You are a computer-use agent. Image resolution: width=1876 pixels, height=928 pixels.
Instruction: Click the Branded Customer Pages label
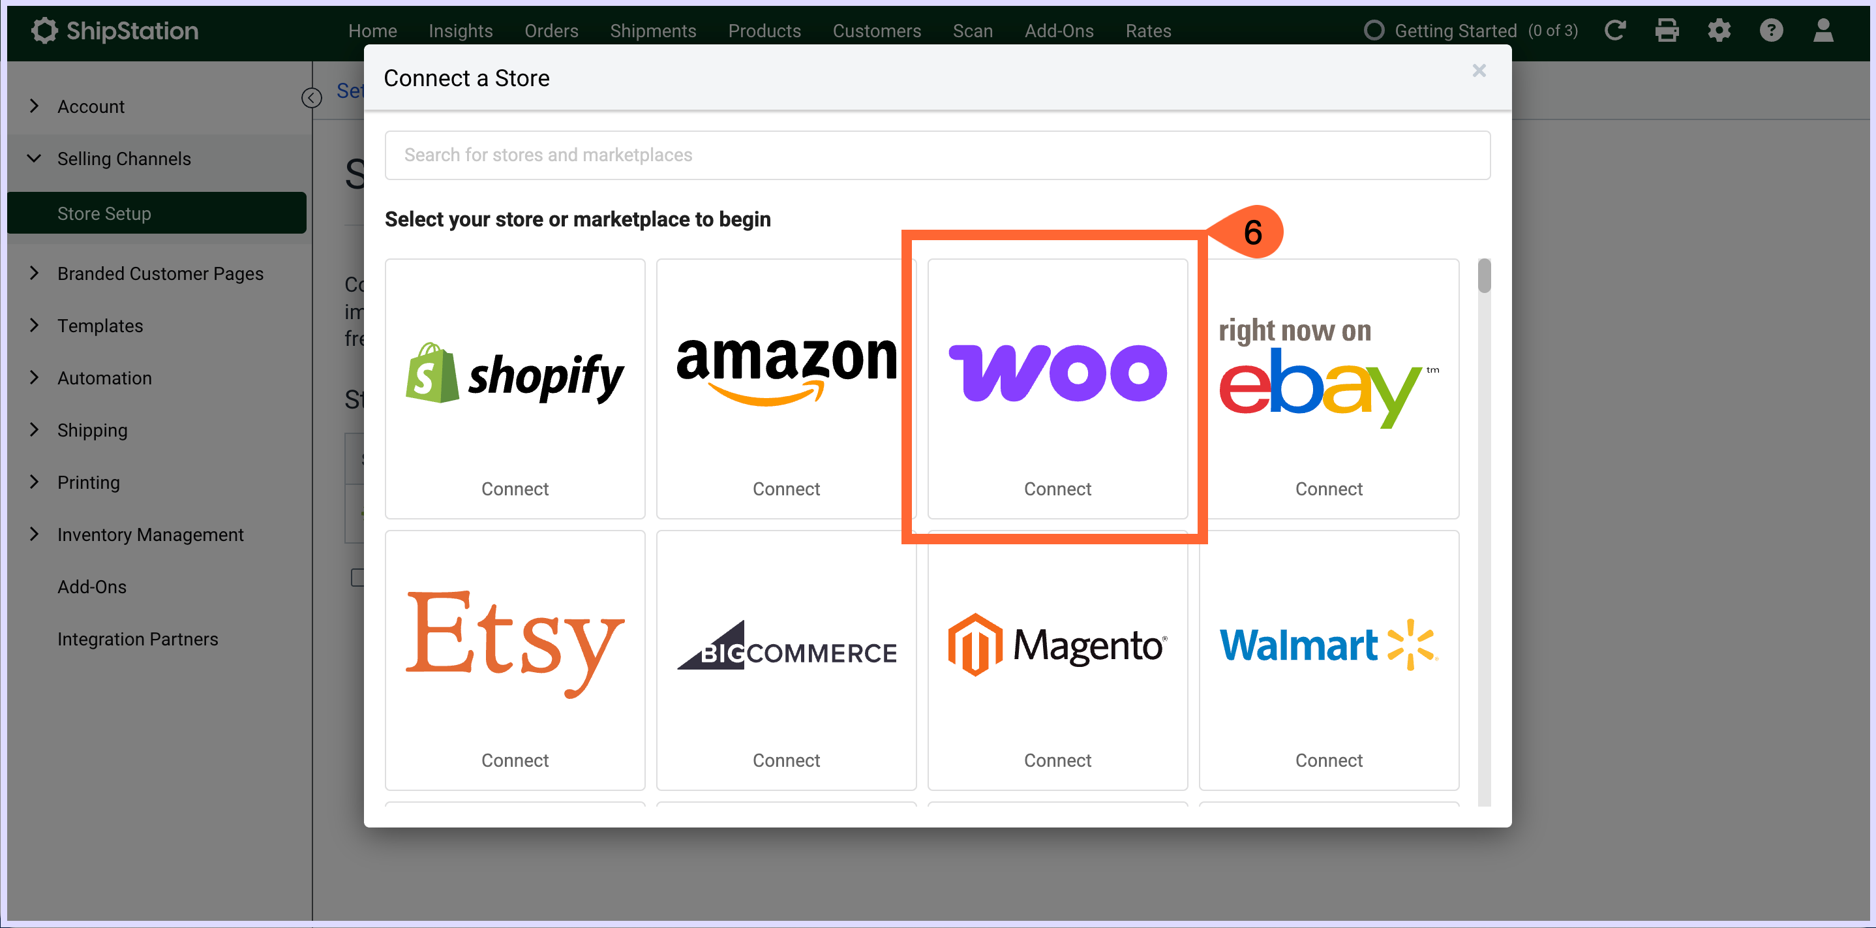[160, 273]
